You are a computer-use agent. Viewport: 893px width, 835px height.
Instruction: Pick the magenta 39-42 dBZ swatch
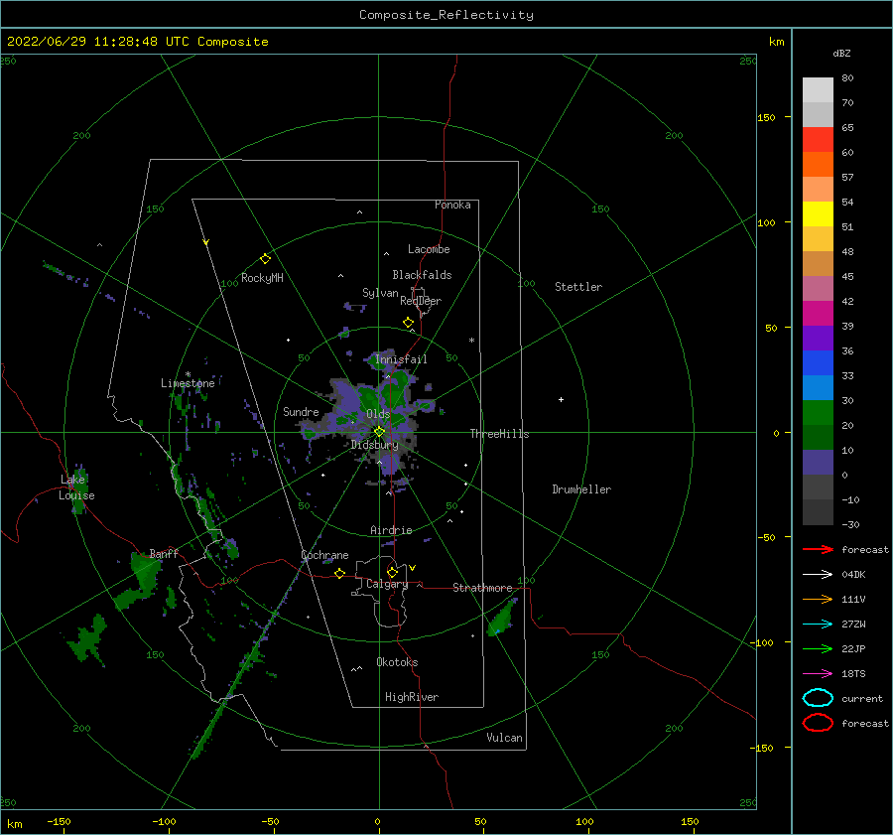coord(818,313)
